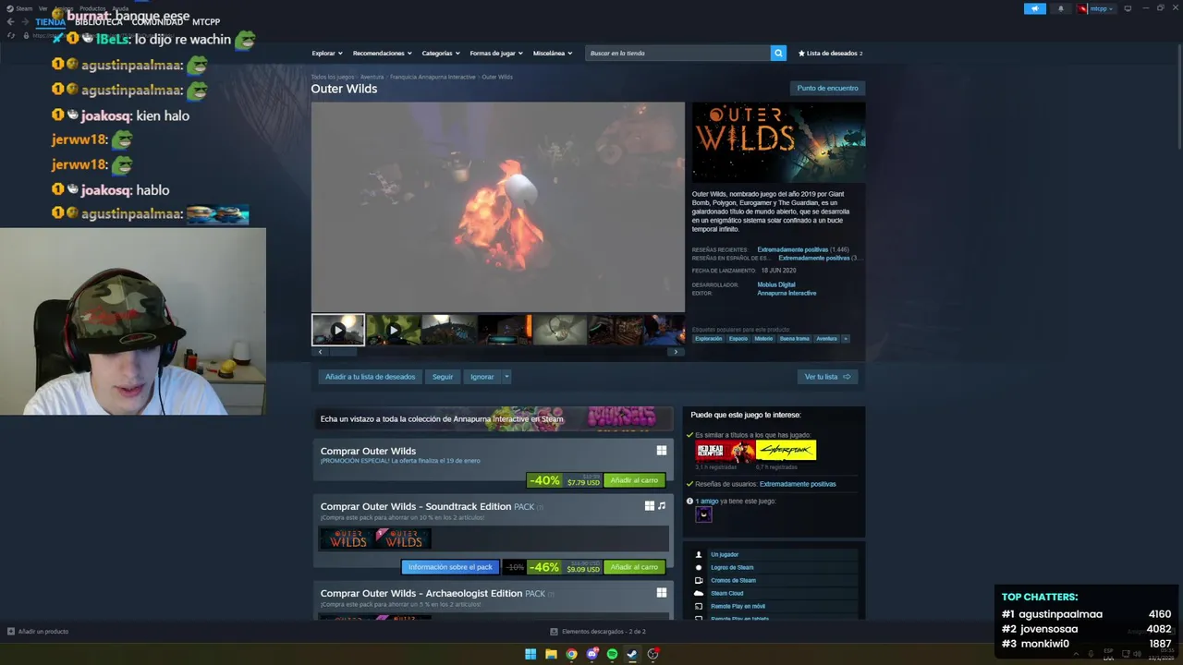This screenshot has width=1183, height=665.
Task: Expand the Categorías menu
Action: tap(441, 54)
